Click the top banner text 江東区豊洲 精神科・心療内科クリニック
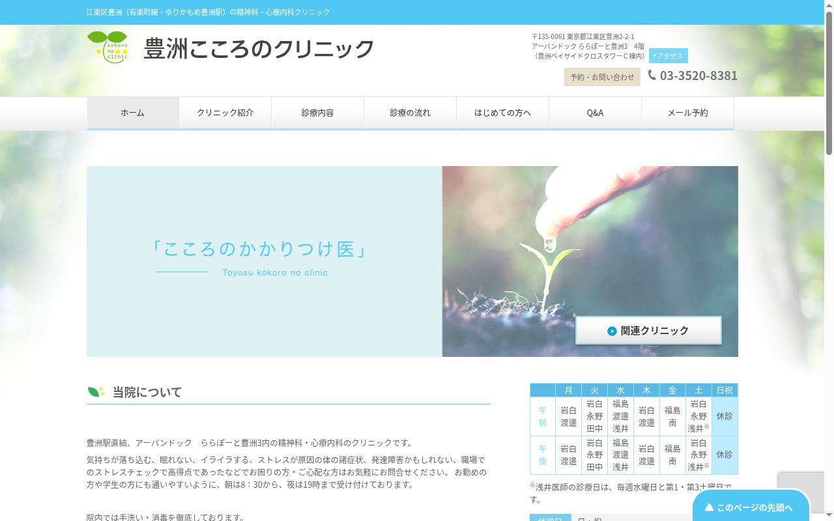This screenshot has width=834, height=521. [x=208, y=12]
